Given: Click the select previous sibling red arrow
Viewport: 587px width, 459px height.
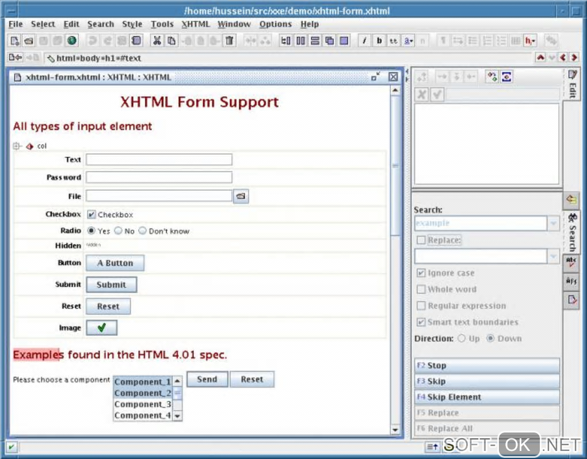Looking at the screenshot, I should [x=563, y=58].
